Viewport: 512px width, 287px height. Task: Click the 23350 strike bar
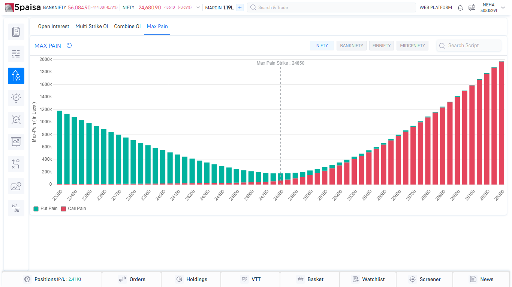[60, 148]
